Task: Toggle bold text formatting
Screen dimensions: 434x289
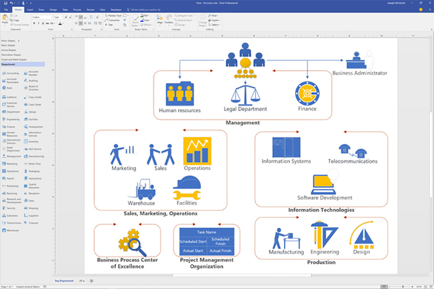Action: 34,23
